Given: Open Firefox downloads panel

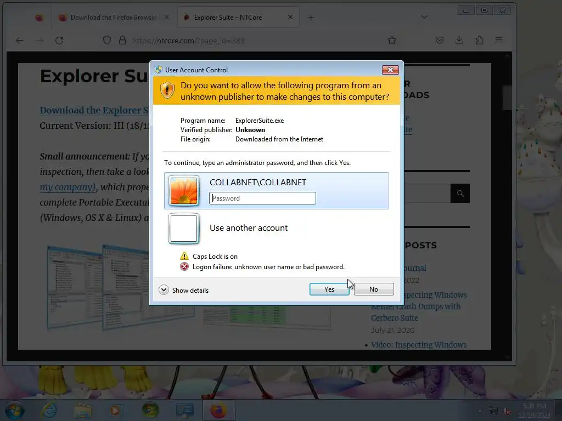Looking at the screenshot, I should (459, 40).
